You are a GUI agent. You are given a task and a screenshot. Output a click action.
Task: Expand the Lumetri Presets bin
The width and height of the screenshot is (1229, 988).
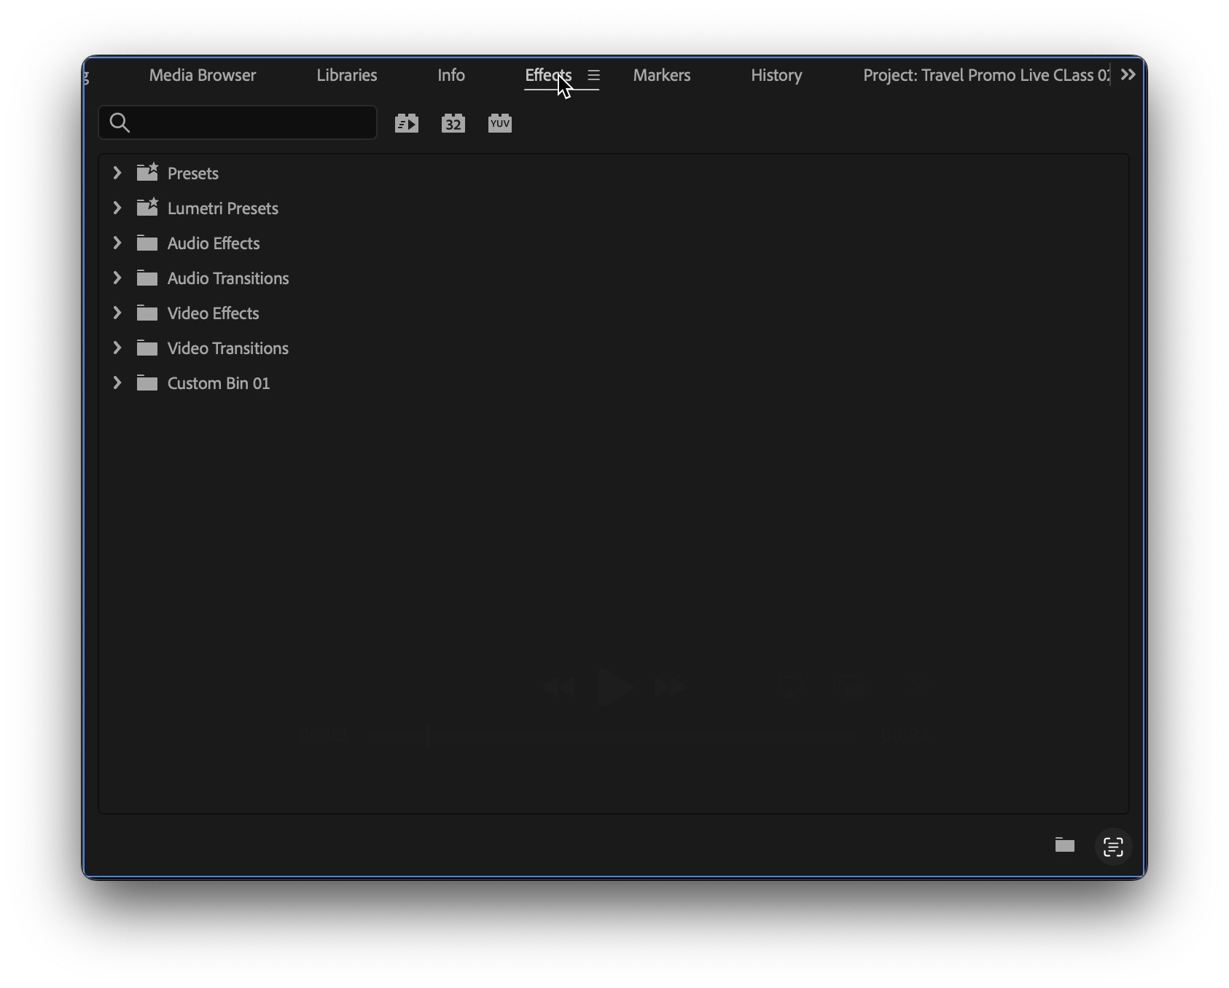pyautogui.click(x=117, y=208)
